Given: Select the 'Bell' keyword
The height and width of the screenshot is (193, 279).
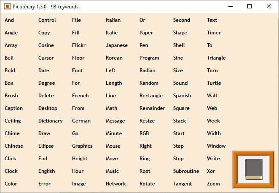Looking at the screenshot, I should [9, 58].
